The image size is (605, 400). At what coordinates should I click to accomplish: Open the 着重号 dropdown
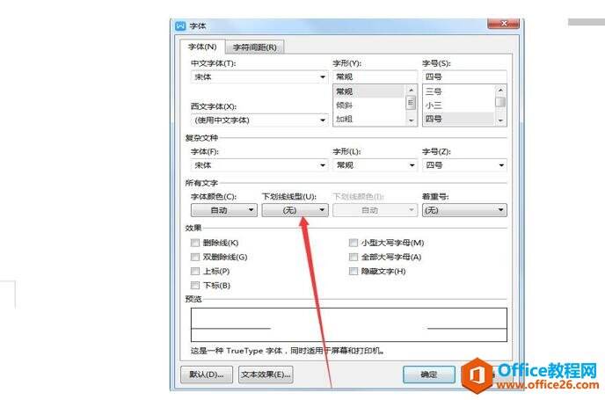click(x=464, y=210)
